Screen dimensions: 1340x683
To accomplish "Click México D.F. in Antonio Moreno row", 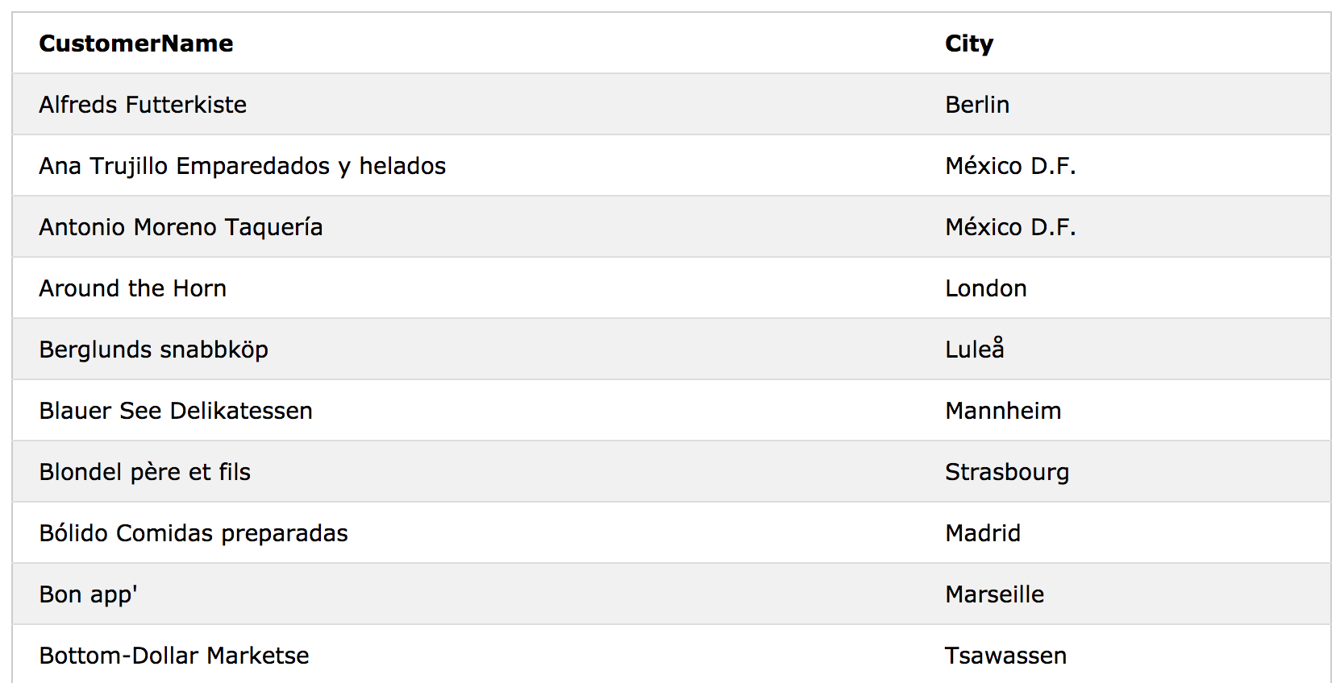I will [1010, 227].
